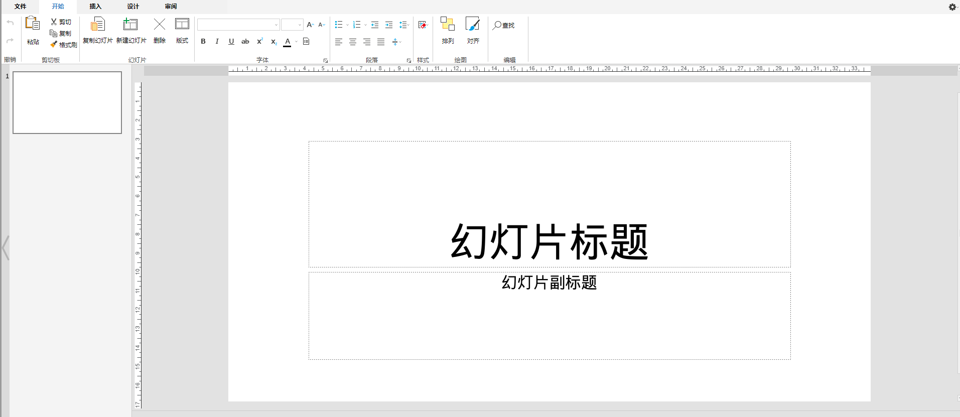The width and height of the screenshot is (960, 417).
Task: Switch to the 开始 tab
Action: point(58,7)
